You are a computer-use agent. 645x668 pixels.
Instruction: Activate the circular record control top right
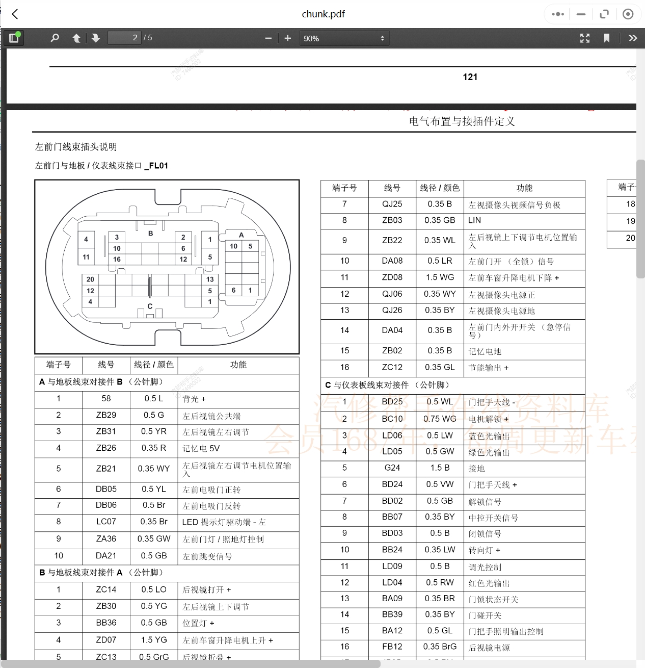tap(628, 14)
